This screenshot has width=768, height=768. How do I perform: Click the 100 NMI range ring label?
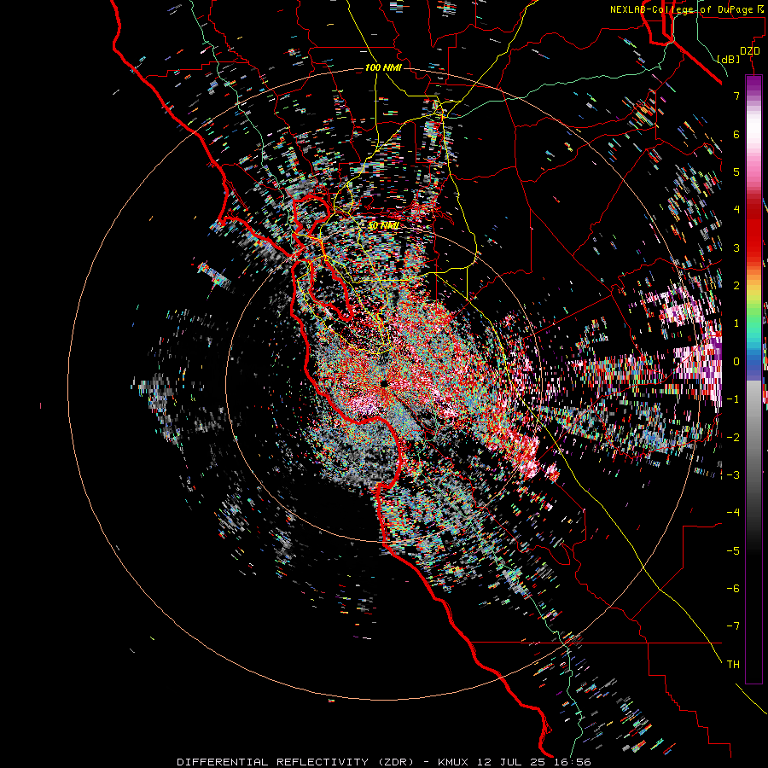pos(383,67)
